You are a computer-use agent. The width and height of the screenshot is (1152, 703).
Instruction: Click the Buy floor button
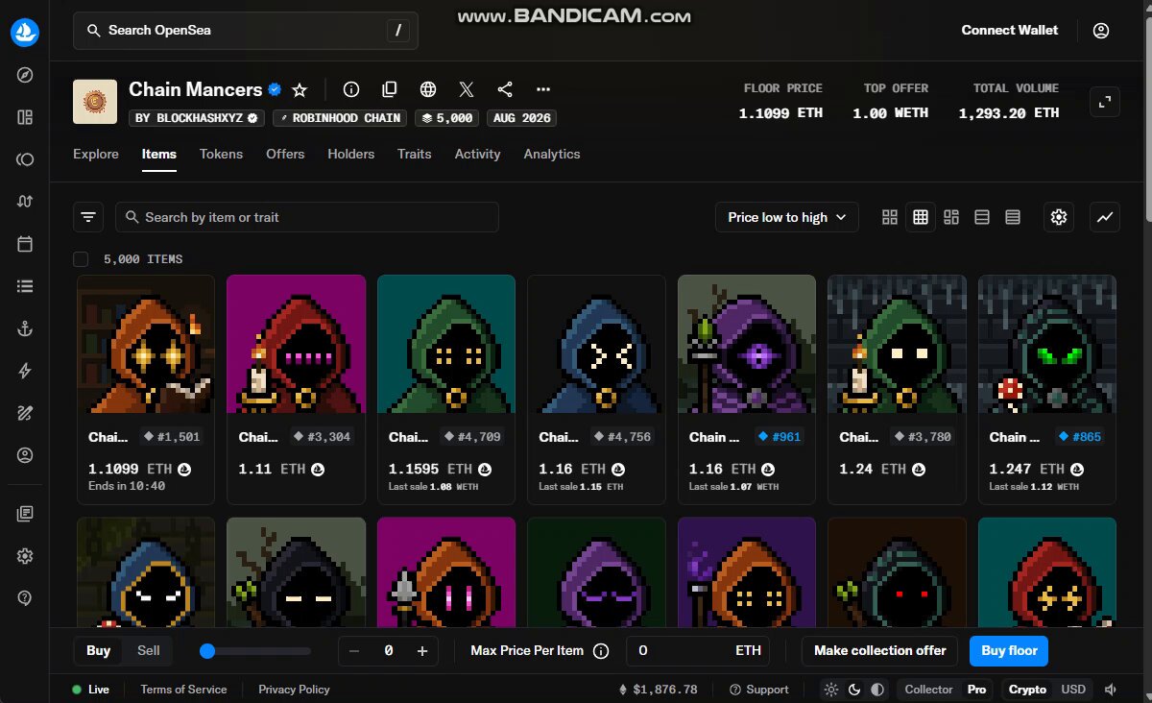[x=1009, y=650]
